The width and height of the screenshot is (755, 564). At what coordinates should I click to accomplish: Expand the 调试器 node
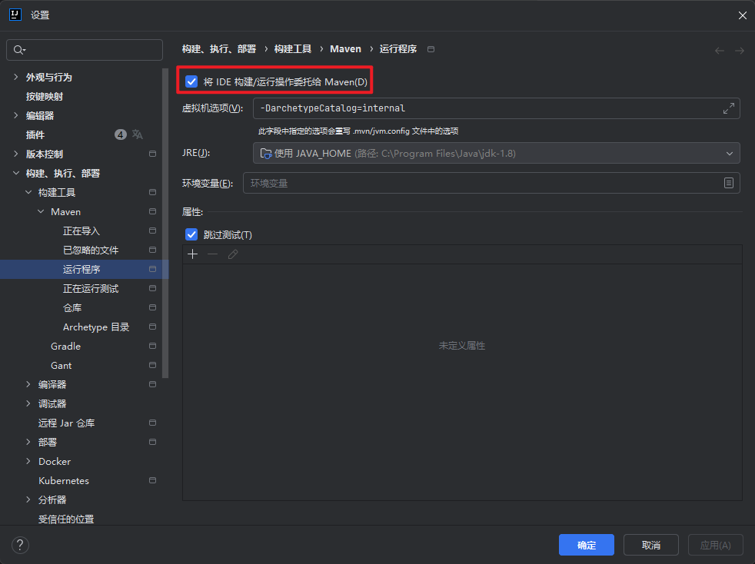click(x=28, y=403)
